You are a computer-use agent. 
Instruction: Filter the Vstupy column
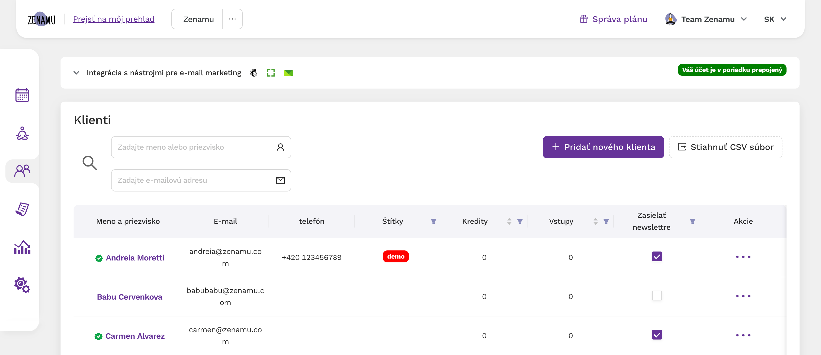point(606,221)
